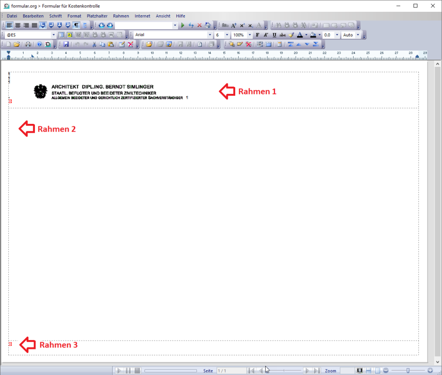Open the Rahmen menu
The image size is (442, 375).
click(x=121, y=16)
